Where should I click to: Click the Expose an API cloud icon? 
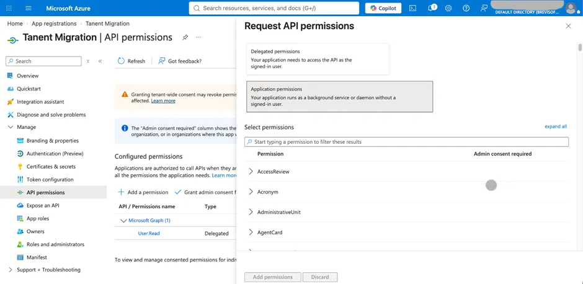point(20,206)
